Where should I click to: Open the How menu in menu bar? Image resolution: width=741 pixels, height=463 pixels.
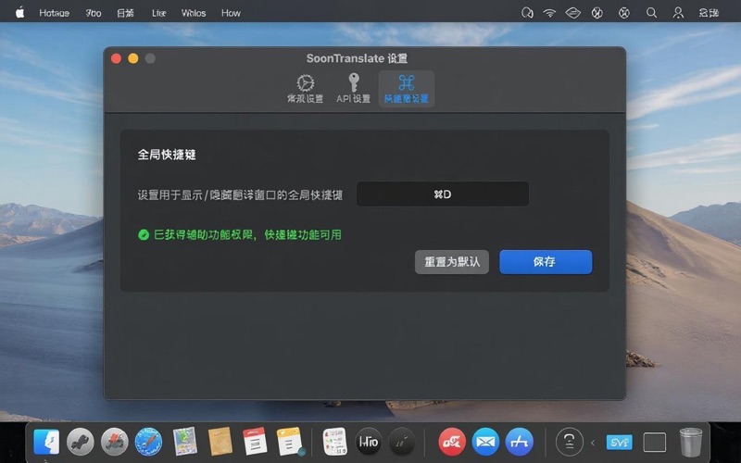pos(231,13)
